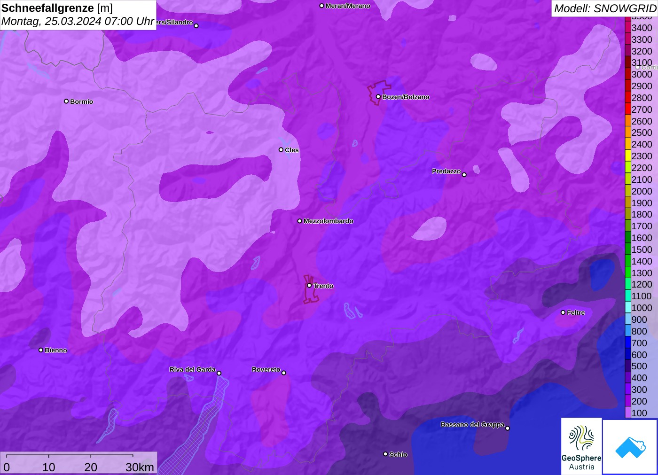Click the Bienno city marker
The image size is (658, 475).
tap(41, 350)
